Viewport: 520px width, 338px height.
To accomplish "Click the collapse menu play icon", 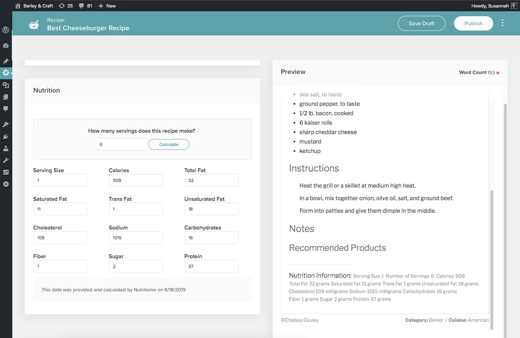I will (5, 184).
